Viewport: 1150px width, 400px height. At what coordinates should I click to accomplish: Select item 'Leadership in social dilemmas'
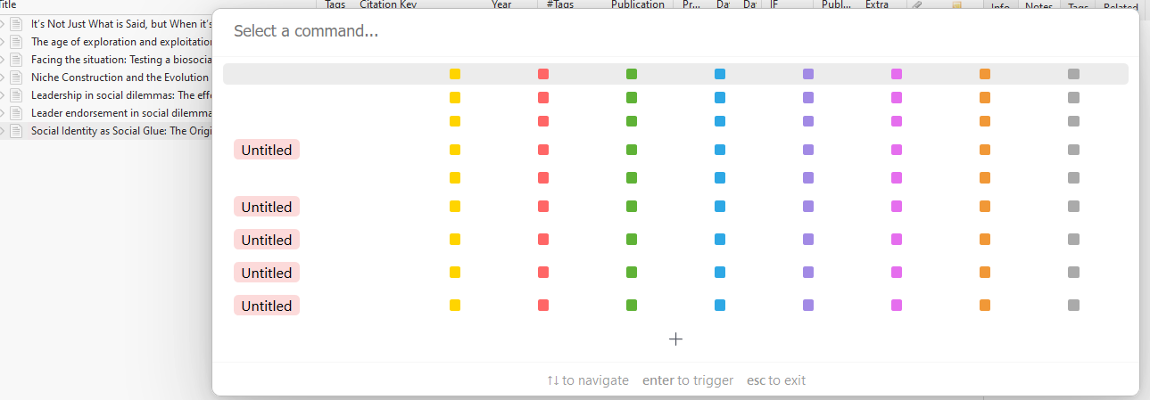coord(122,95)
